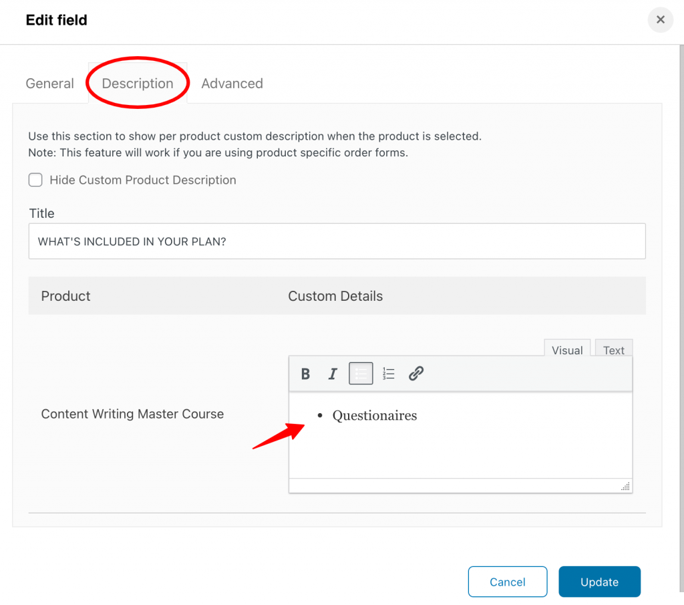Switch to the General tab
The image size is (684, 605).
click(x=49, y=84)
